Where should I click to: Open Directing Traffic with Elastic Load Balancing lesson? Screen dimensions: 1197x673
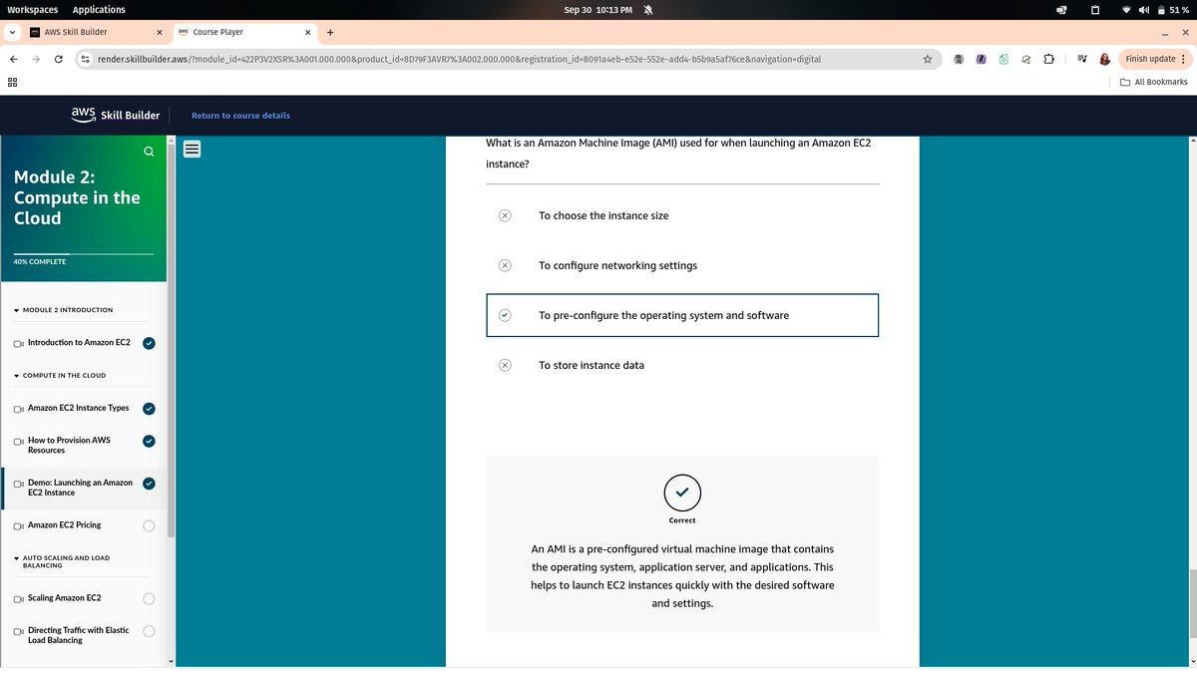(79, 635)
